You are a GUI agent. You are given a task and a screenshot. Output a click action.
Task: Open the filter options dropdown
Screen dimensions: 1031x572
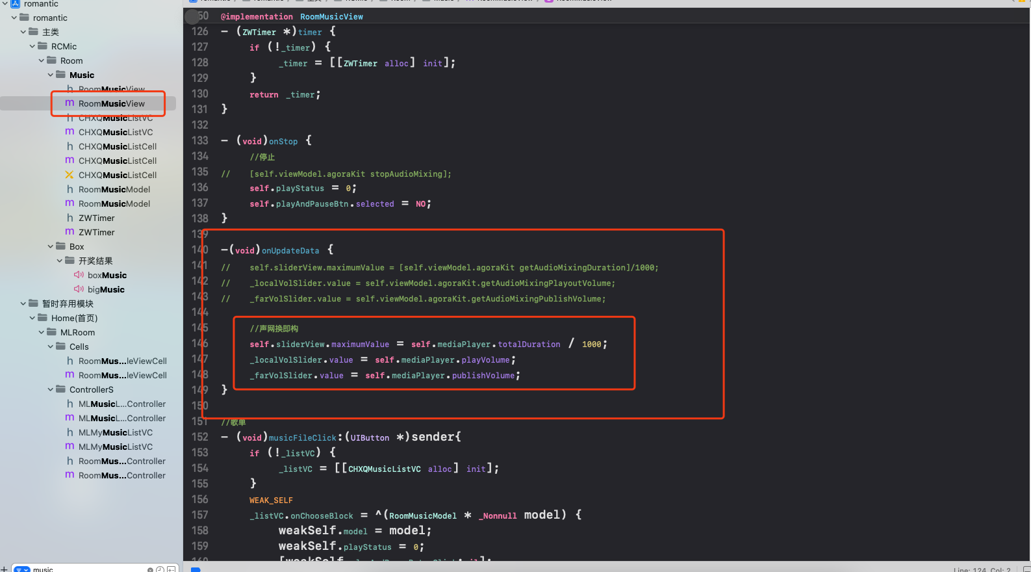tap(22, 570)
